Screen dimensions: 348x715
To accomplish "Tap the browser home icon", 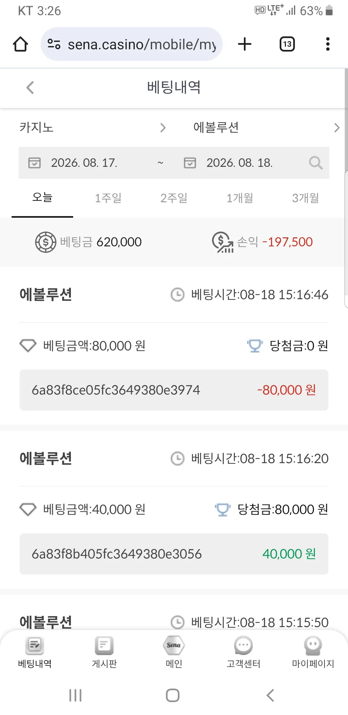I will pyautogui.click(x=20, y=44).
